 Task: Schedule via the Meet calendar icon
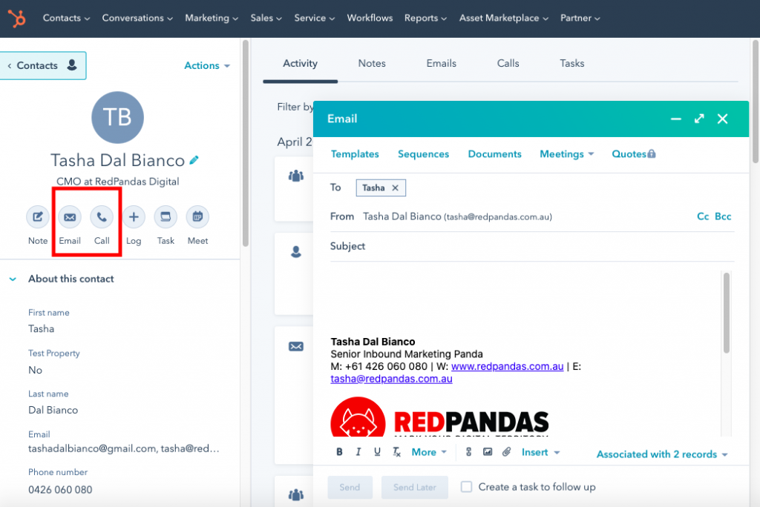click(x=197, y=216)
